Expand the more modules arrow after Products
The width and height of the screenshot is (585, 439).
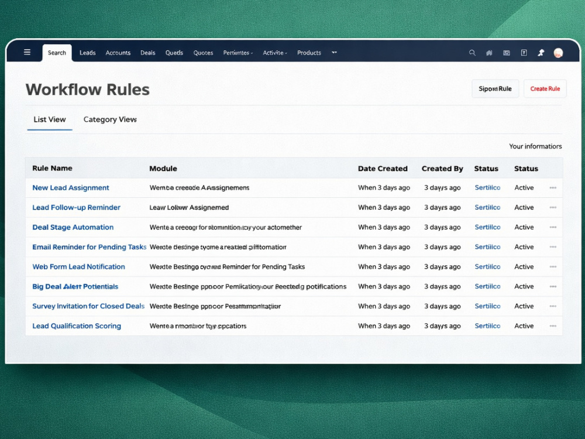334,53
